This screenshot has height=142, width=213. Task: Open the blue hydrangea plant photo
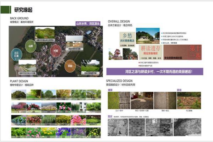18,120
